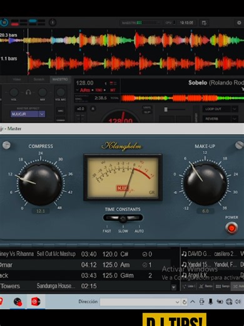The height and width of the screenshot is (326, 244).
Task: Click the network globe icon in the system tray
Action: 229,302
